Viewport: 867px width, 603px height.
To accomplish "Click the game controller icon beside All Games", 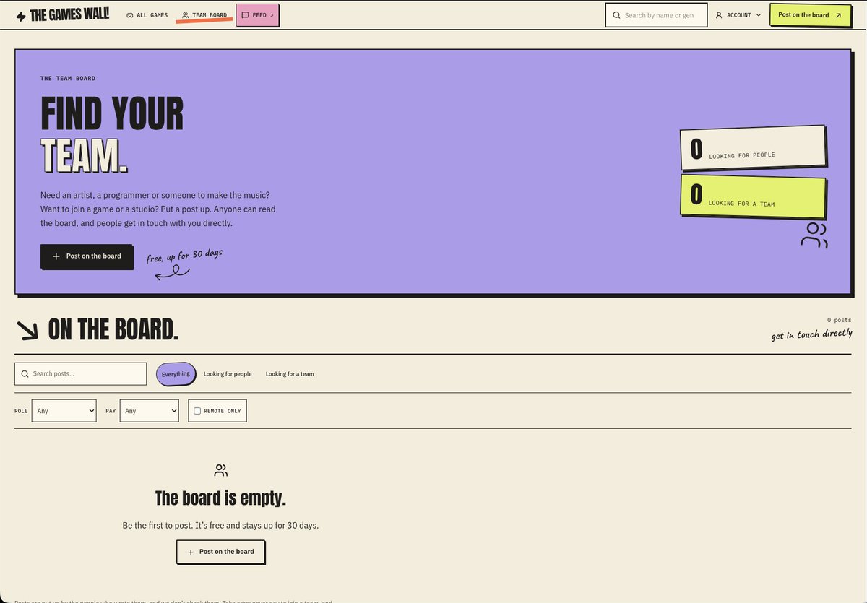I will 129,15.
